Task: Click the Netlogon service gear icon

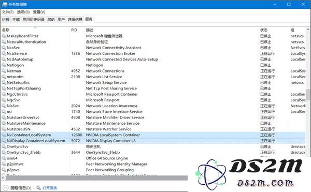Action: pos(4,65)
